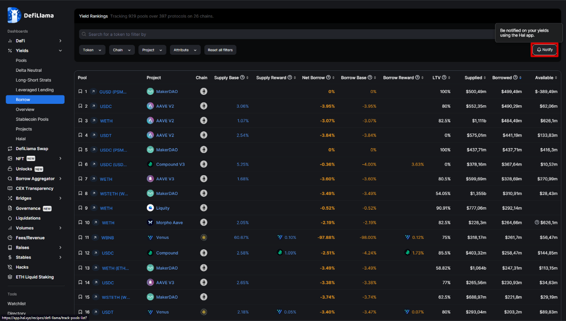Click the MakerDAO project icon in row 1
Image resolution: width=566 pixels, height=321 pixels.
(x=150, y=92)
